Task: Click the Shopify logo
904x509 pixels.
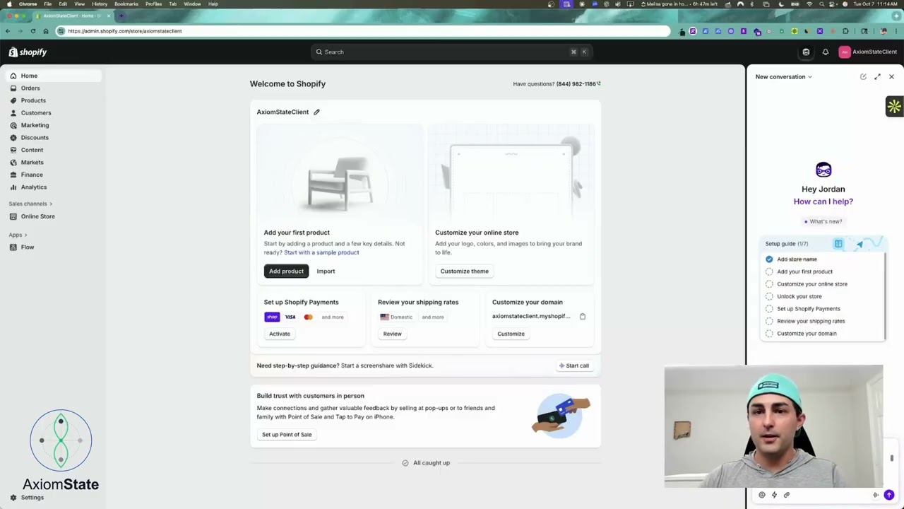Action: tap(28, 52)
